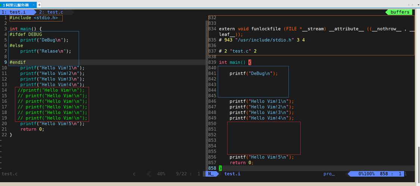420x186 pixels.
Task: Click the 40% indicator in left status line
Action: (161, 174)
